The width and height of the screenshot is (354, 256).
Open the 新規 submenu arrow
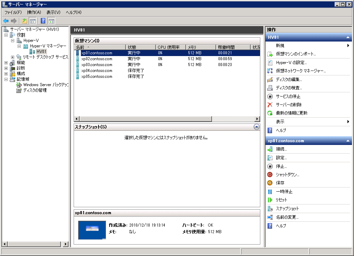coord(348,46)
